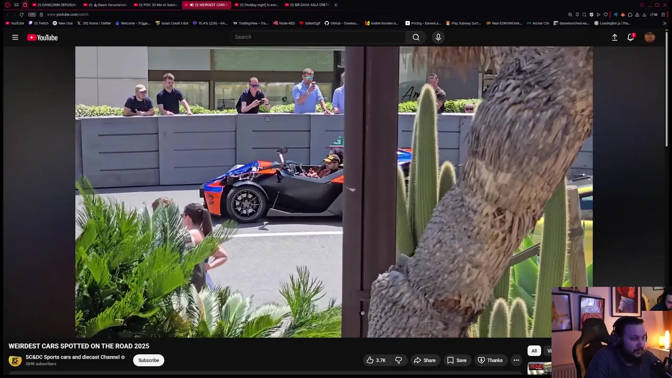The width and height of the screenshot is (672, 378).
Task: Open New chat bookmark
Action: pos(63,23)
